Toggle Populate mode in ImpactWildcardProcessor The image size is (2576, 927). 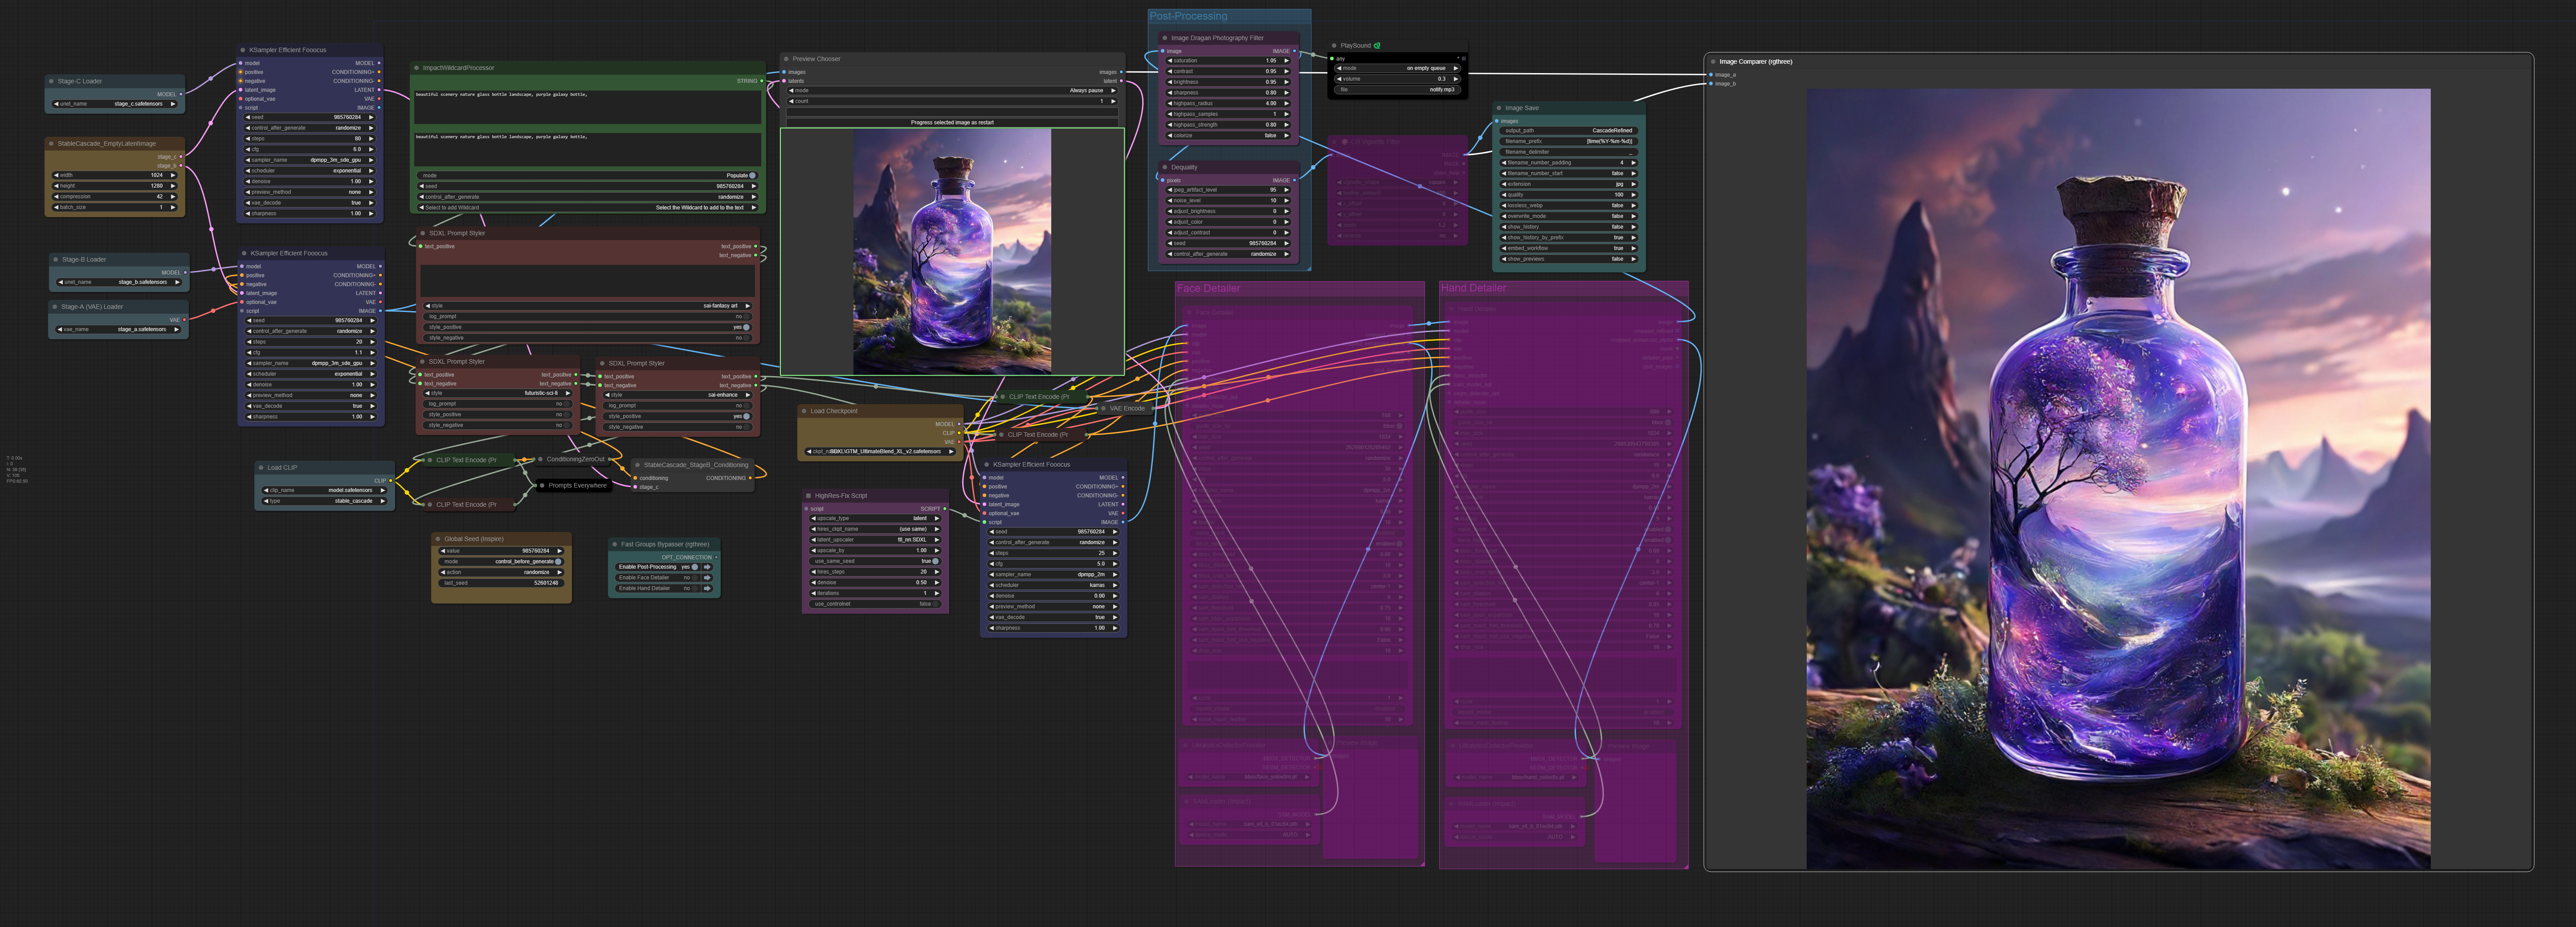click(752, 175)
